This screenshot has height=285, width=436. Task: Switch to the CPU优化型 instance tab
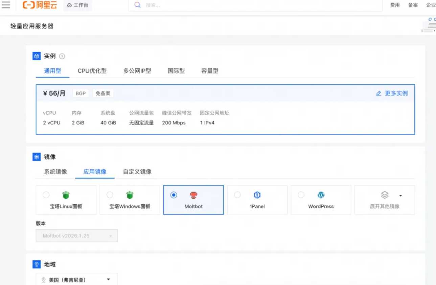92,71
